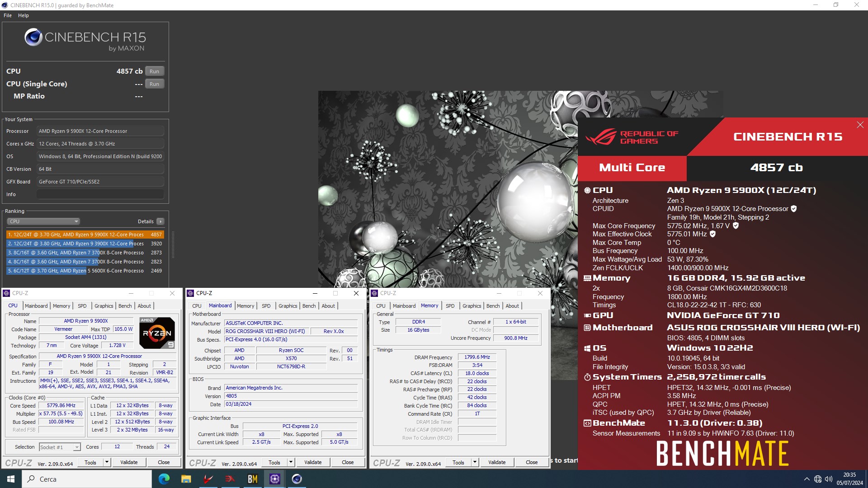Click the Max Effective Clock shield icon
This screenshot has width=868, height=488.
tap(712, 234)
